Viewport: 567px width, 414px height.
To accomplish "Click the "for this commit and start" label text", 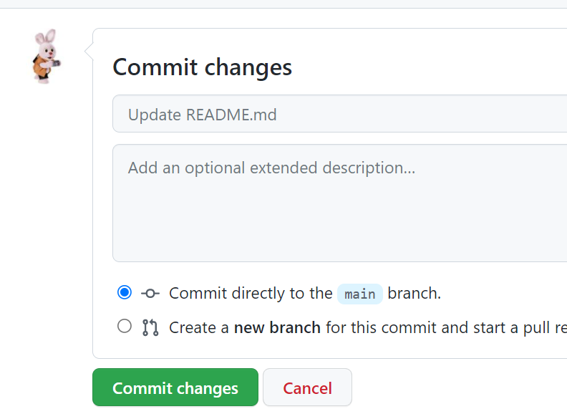I will 415,327.
